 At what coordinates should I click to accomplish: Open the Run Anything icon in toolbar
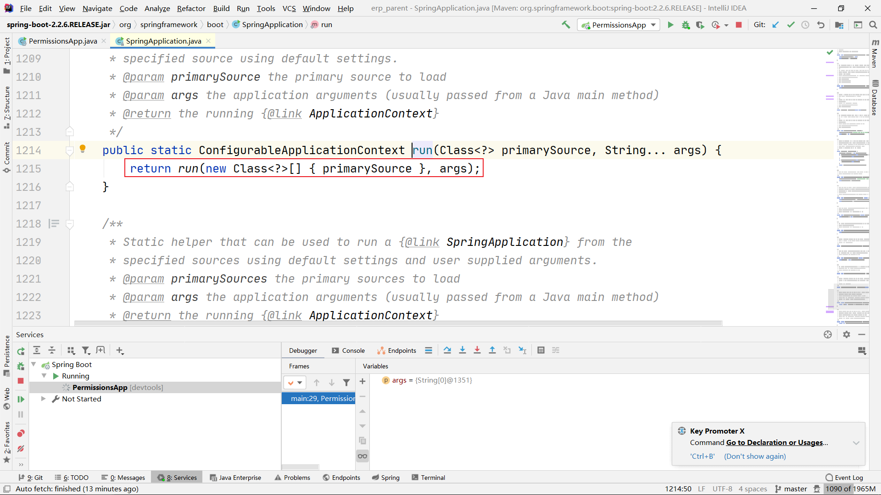[x=858, y=25]
